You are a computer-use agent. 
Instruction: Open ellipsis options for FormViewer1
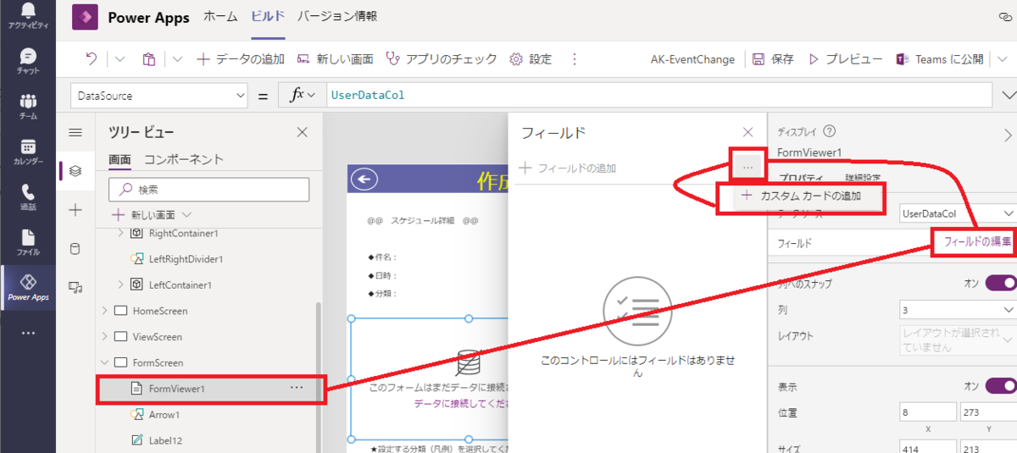pos(296,387)
